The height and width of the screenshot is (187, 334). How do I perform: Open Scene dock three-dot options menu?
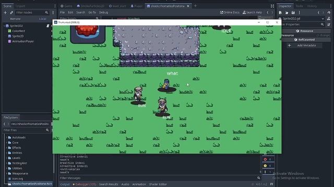click(53, 12)
